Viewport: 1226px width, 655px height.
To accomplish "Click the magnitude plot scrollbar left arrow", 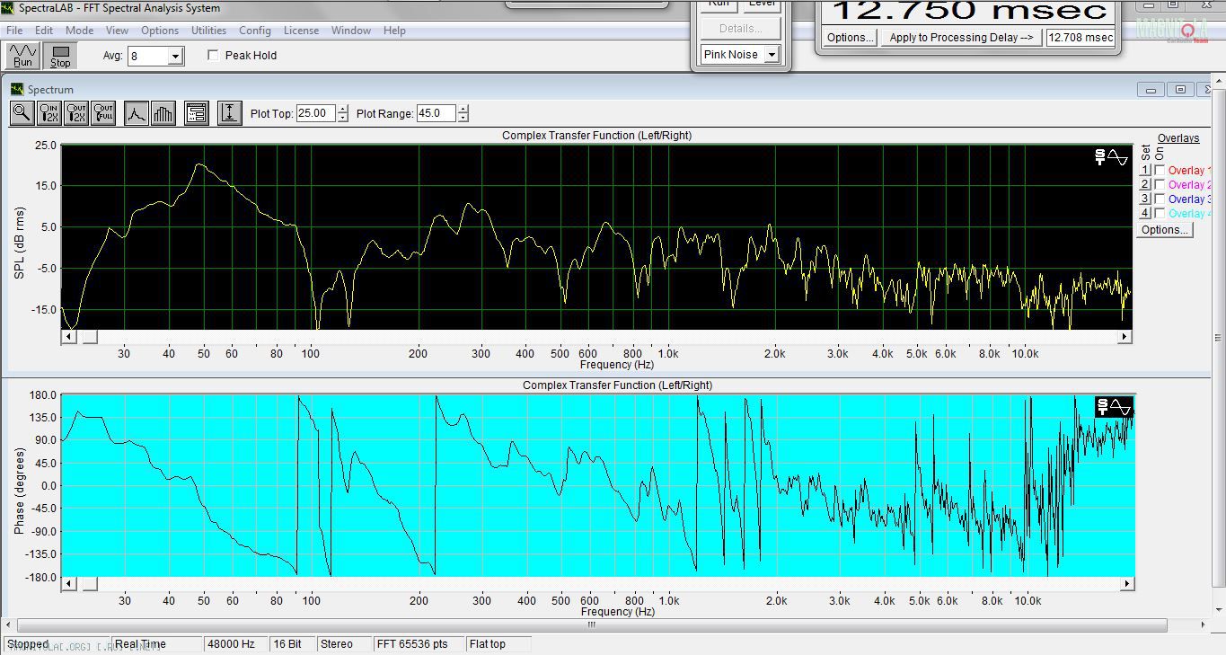I will (x=68, y=337).
